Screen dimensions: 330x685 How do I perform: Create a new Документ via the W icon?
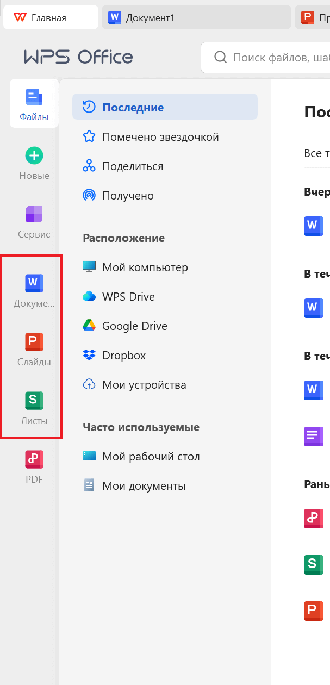click(34, 283)
